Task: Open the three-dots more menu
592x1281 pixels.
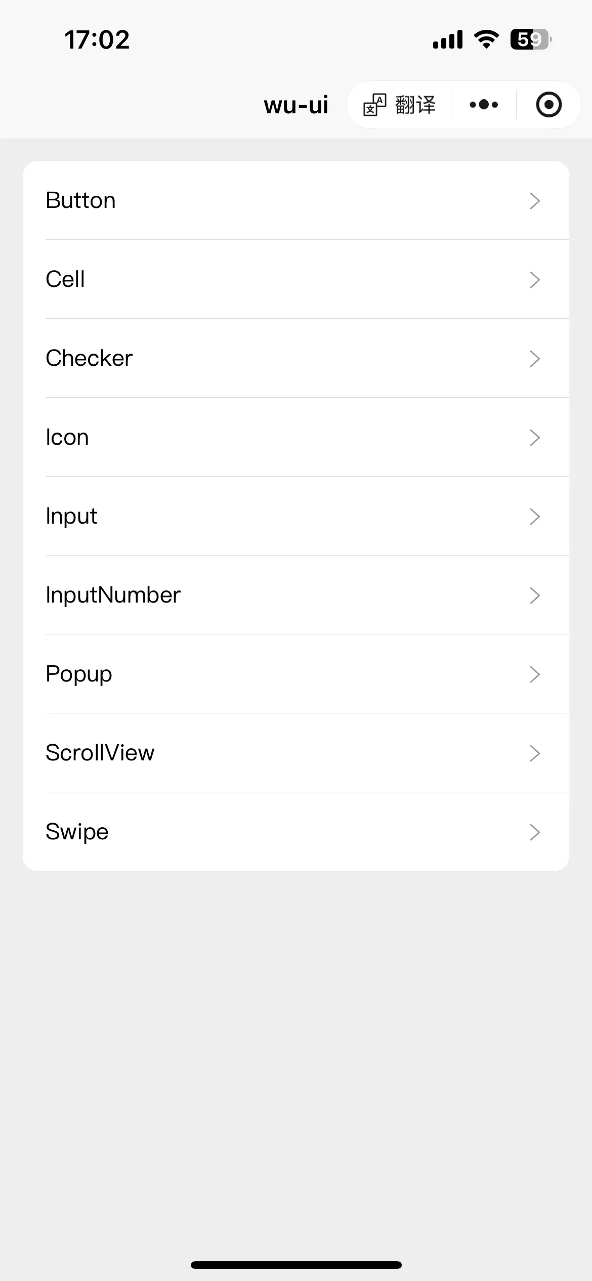Action: 484,105
